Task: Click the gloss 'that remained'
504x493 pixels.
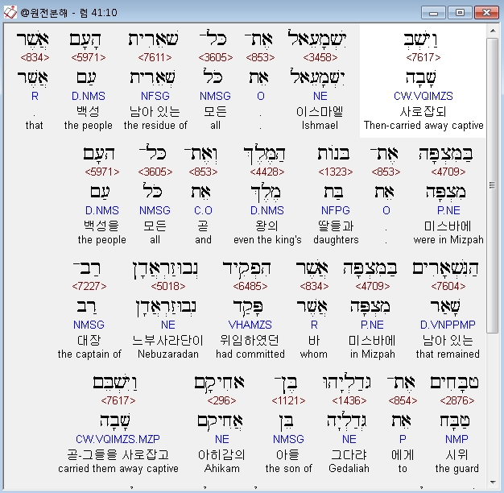Action: click(448, 354)
